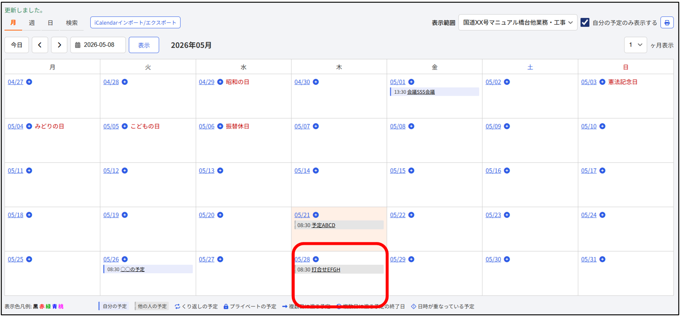
Task: Add a schedule on 05/30 with plus icon
Action: (507, 259)
